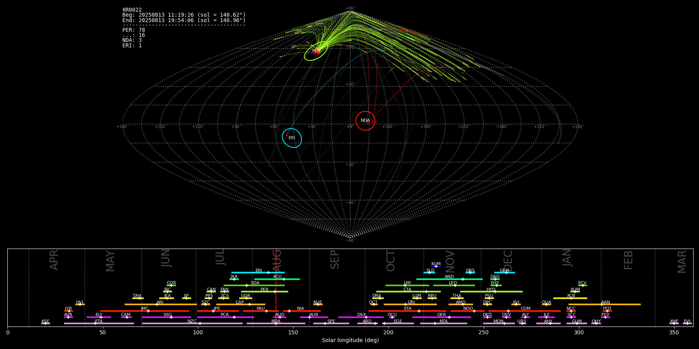The width and height of the screenshot is (699, 349).
Task: Click the JMC shower bar in timeline
Action: pos(144,311)
